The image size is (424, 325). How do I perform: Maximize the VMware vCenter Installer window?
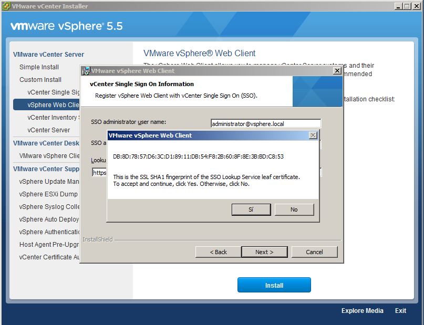(x=407, y=6)
